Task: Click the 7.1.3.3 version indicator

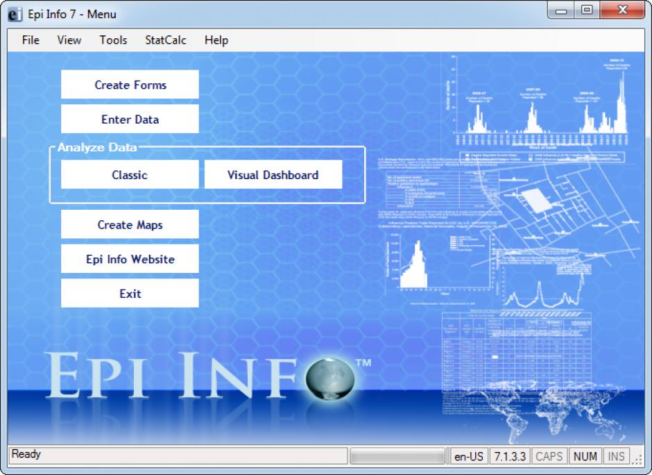Action: point(510,456)
